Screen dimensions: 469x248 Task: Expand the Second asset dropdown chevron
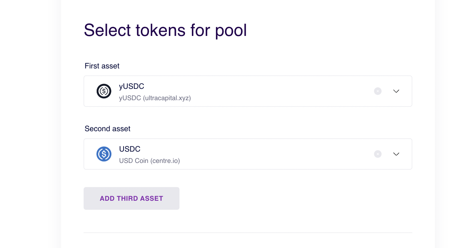[396, 154]
